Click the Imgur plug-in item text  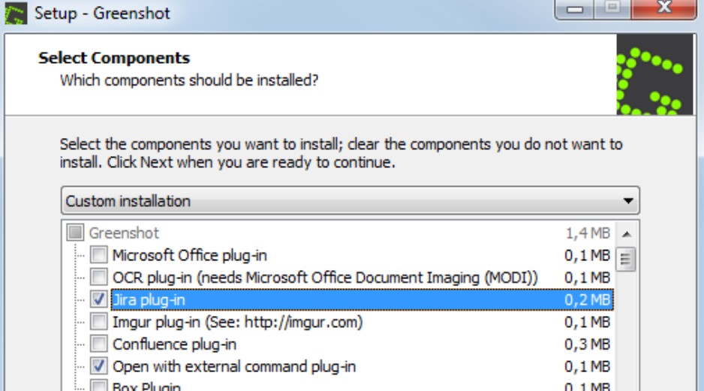237,322
